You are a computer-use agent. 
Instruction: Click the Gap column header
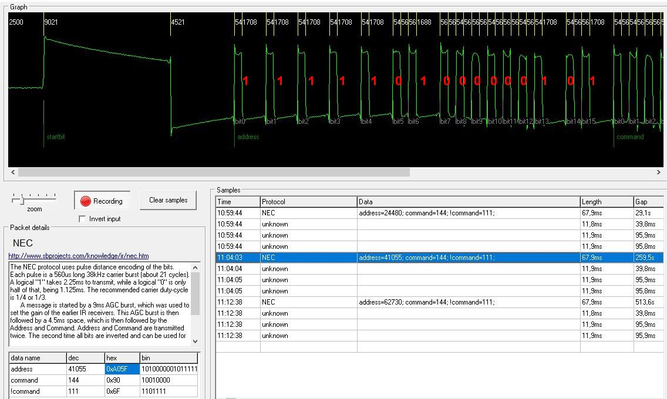tap(648, 201)
